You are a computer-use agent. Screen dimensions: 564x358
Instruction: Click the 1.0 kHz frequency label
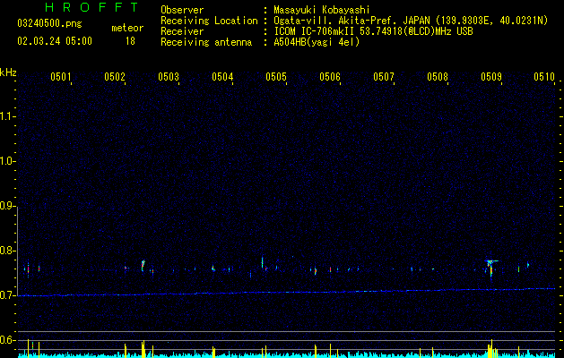[7, 161]
